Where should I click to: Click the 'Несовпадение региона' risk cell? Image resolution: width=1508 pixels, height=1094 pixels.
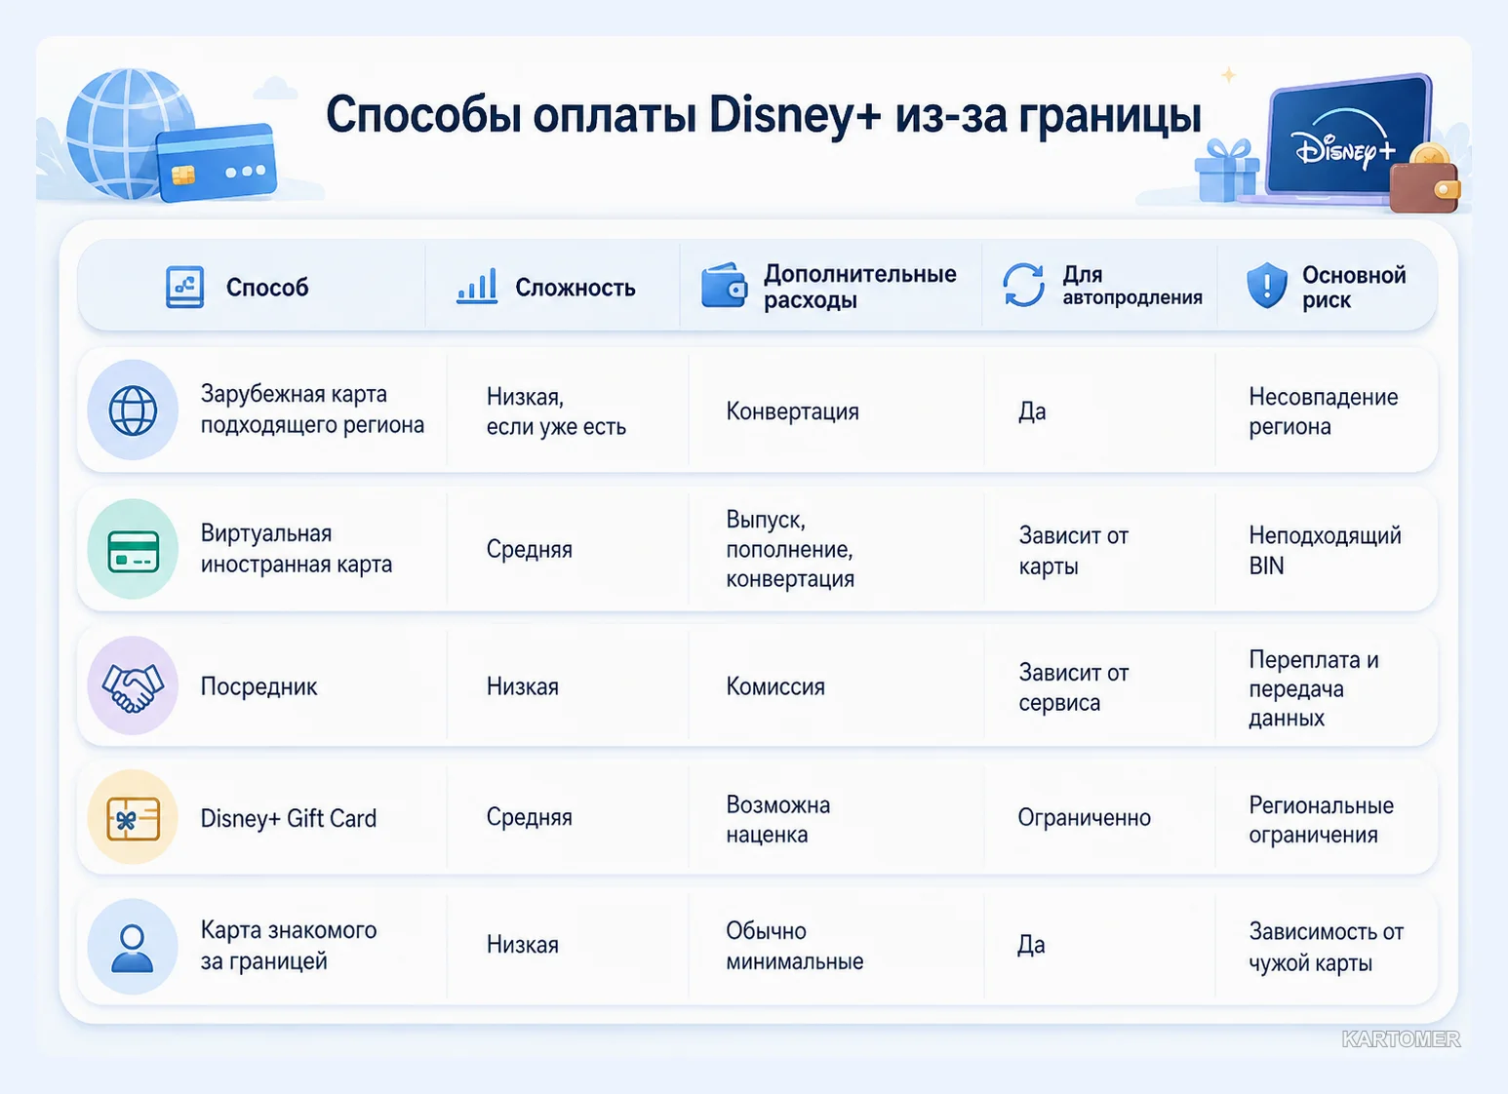pyautogui.click(x=1324, y=411)
